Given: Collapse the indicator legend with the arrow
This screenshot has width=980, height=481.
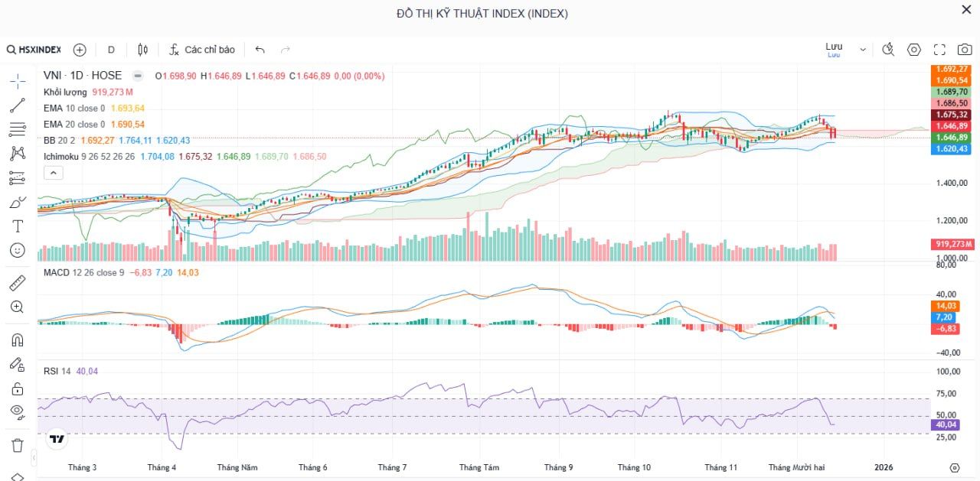Looking at the screenshot, I should (x=53, y=172).
